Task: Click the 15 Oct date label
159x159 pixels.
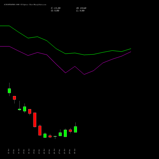Action: point(24,151)
